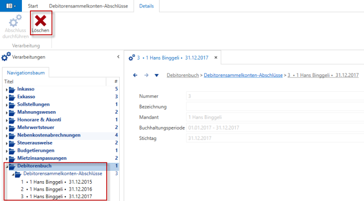364x201 pixels.
Task: Click the Budgetierungen folder icon
Action: point(12,151)
